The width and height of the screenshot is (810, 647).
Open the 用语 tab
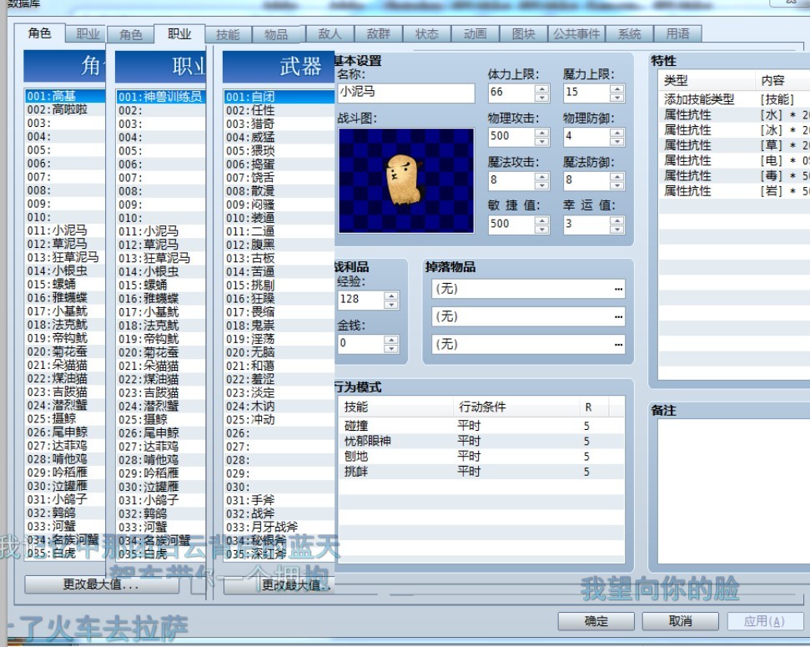(x=677, y=33)
